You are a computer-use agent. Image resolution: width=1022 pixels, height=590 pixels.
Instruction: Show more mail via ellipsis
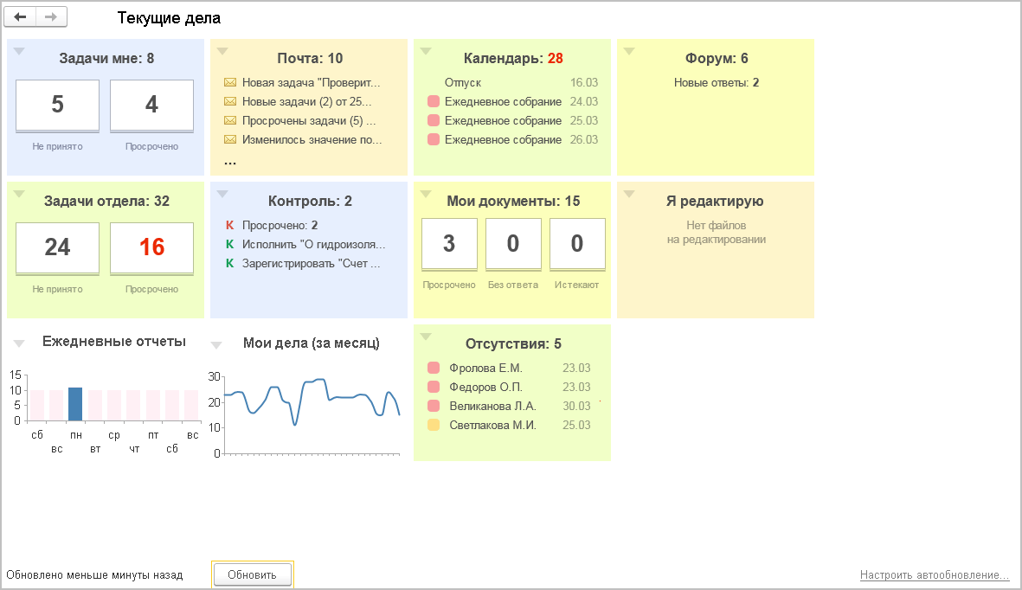[x=230, y=162]
